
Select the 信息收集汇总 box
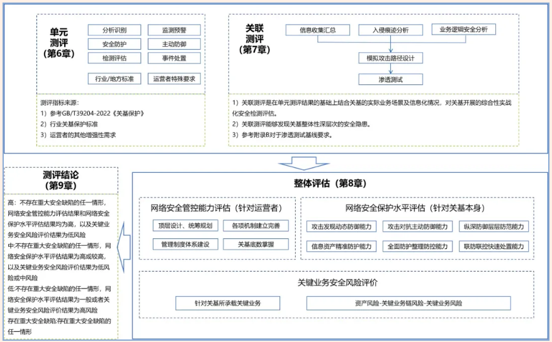(317, 30)
